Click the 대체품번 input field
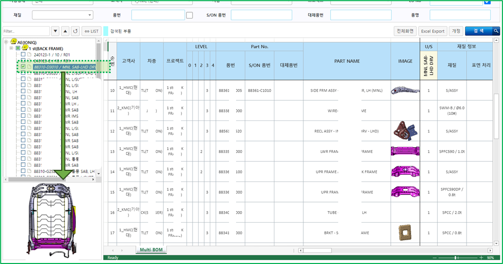This screenshot has width=503, height=264. pos(361,15)
